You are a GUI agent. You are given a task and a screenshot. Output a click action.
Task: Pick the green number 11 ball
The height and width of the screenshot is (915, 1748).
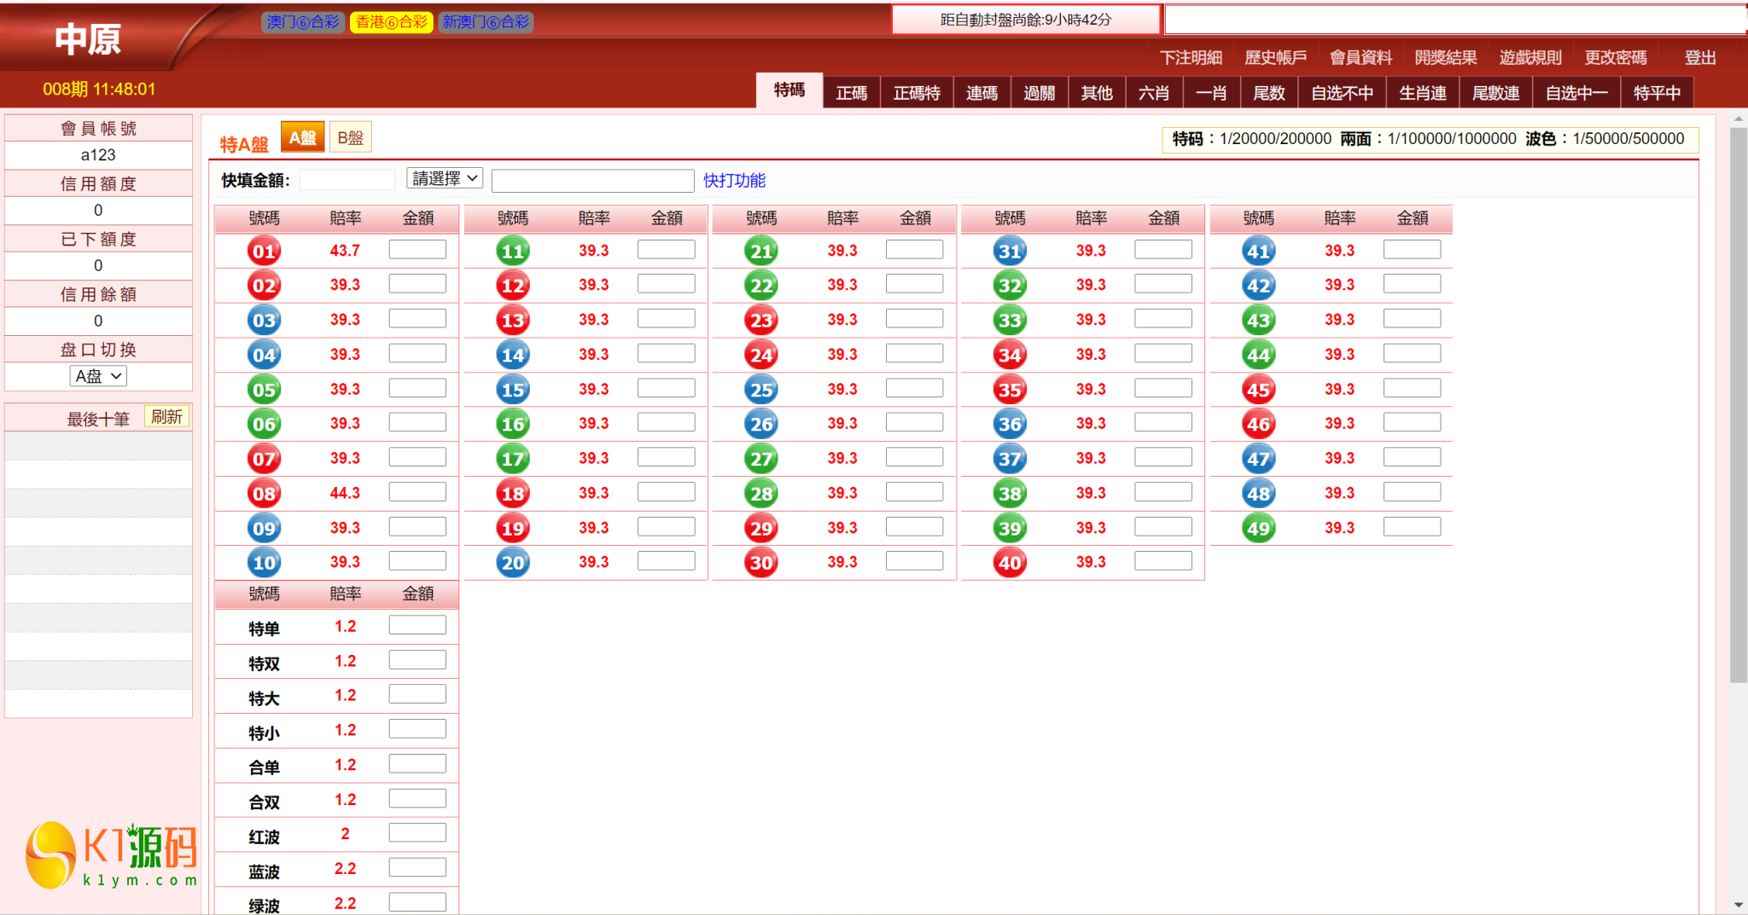pos(512,251)
